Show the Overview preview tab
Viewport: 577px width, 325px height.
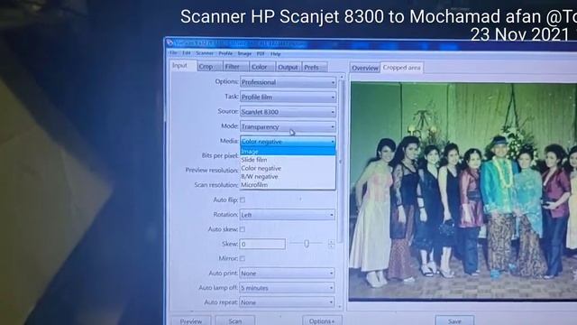tap(364, 68)
